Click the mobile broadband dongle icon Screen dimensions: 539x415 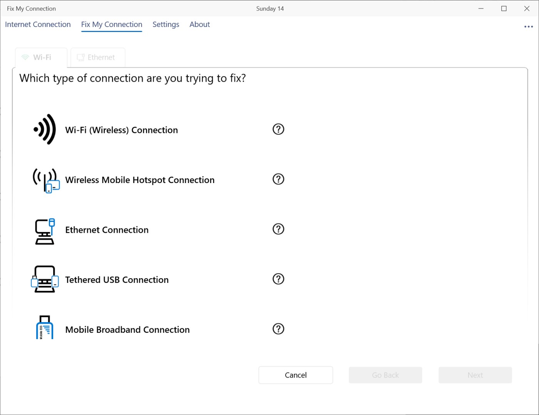click(45, 328)
